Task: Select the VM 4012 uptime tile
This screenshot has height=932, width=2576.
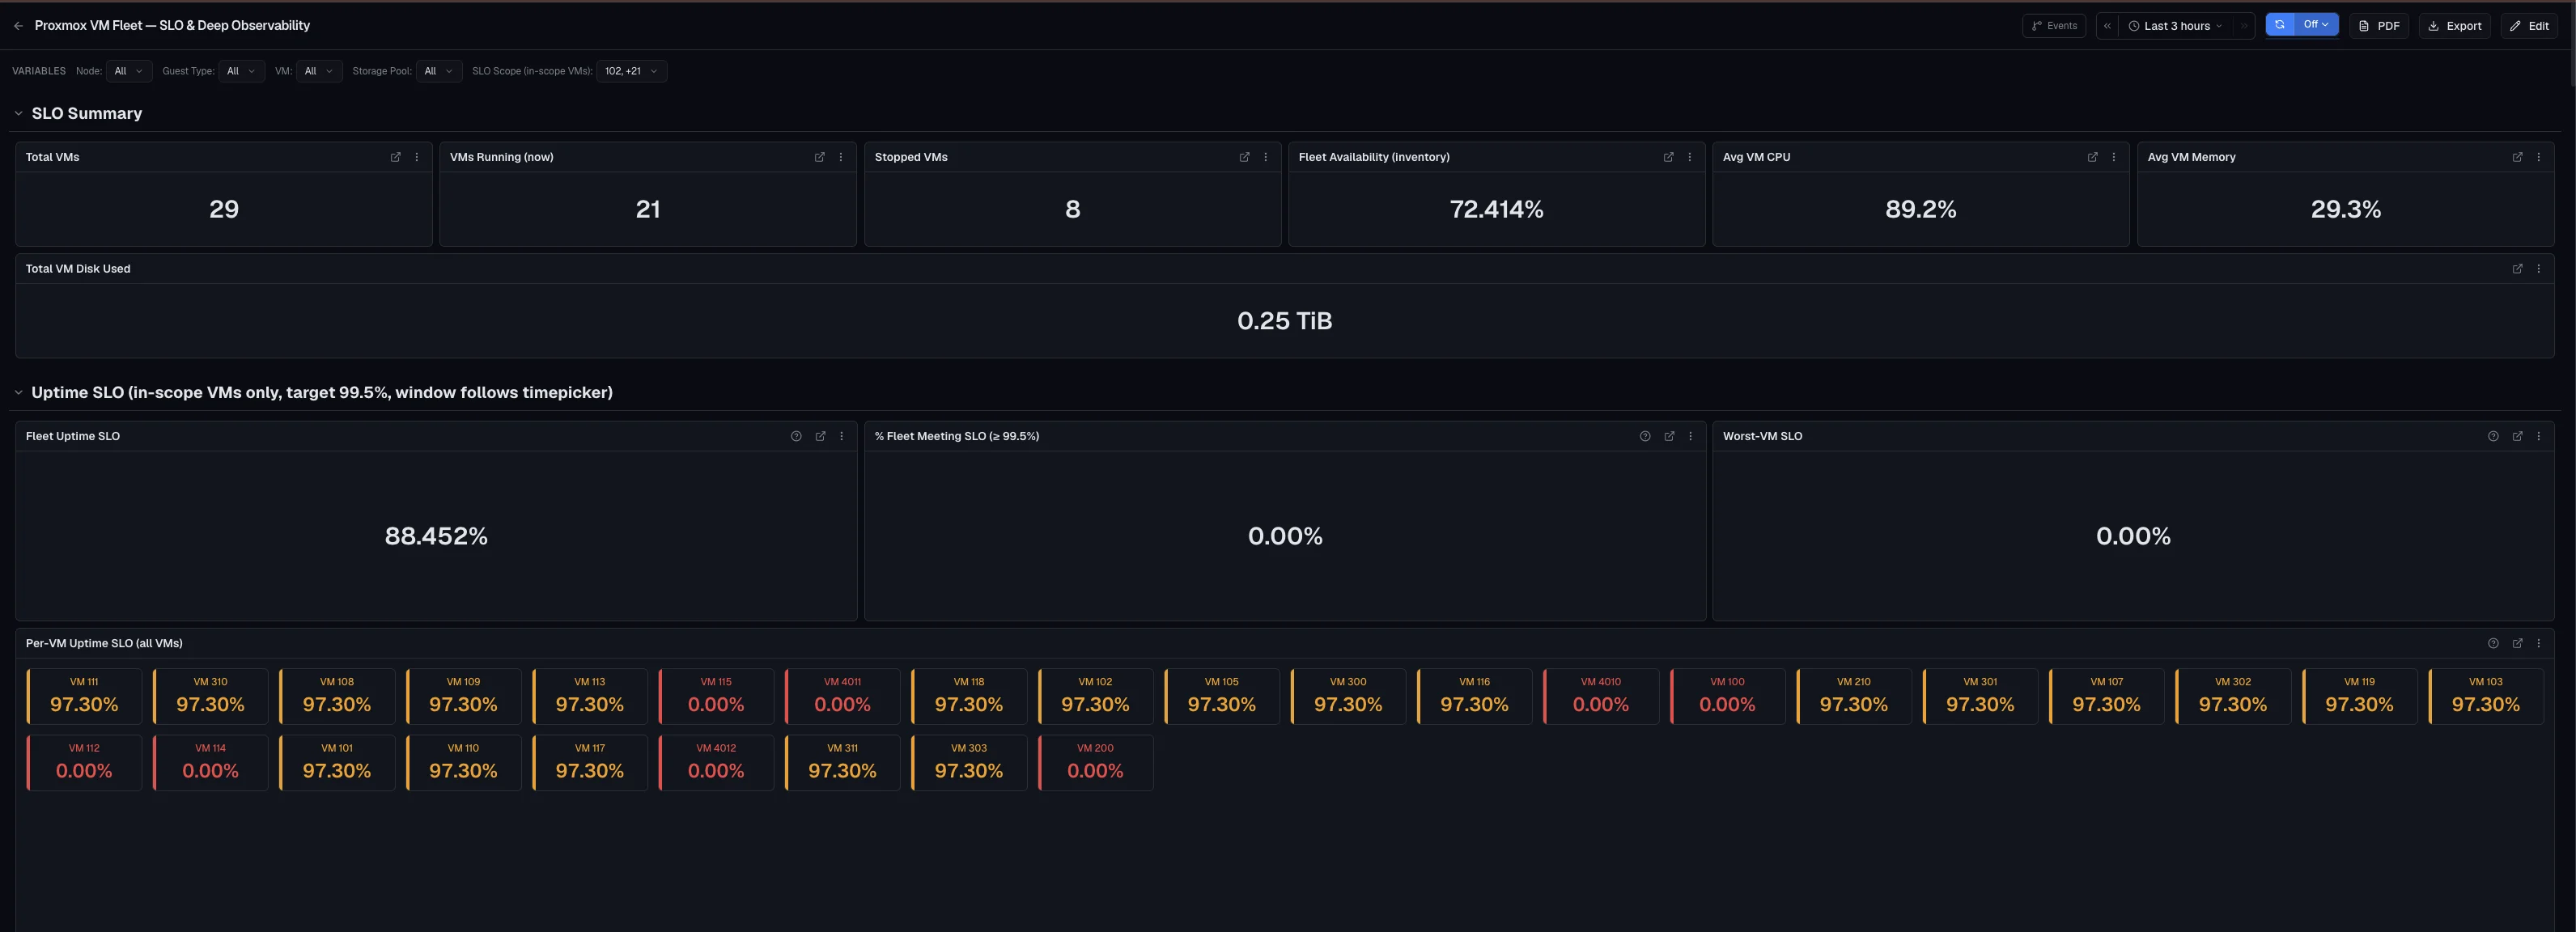Action: [716, 763]
